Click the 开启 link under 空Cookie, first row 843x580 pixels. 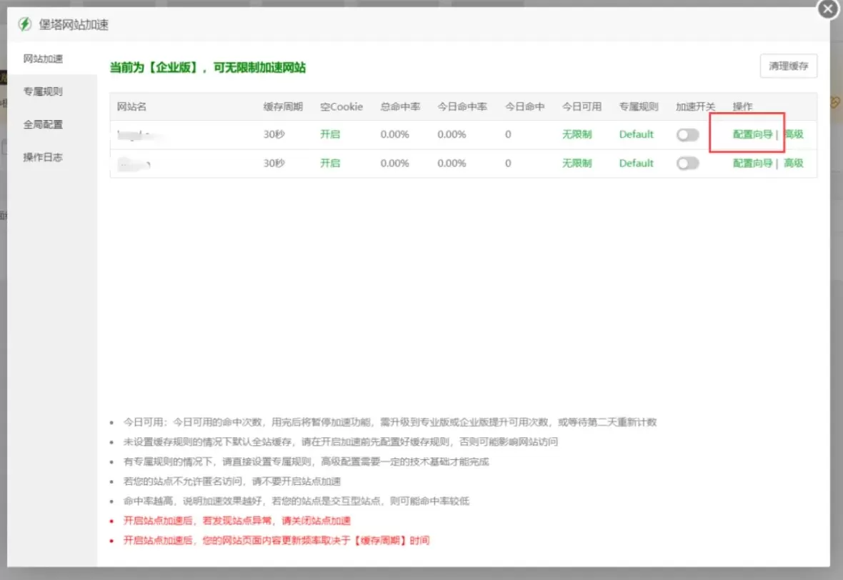tap(330, 134)
